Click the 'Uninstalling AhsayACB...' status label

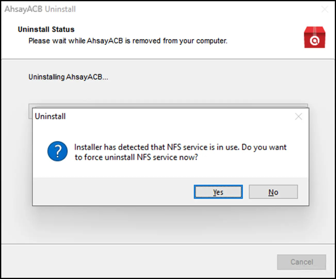[68, 77]
